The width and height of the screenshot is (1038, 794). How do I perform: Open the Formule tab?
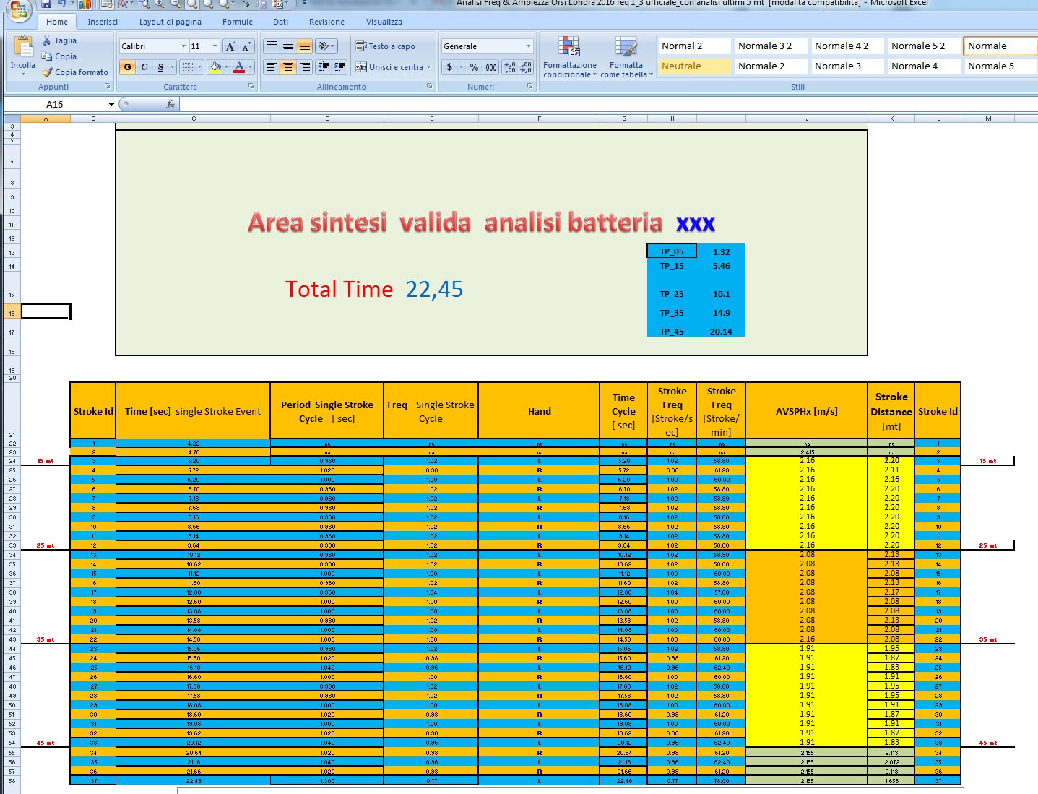tap(238, 22)
